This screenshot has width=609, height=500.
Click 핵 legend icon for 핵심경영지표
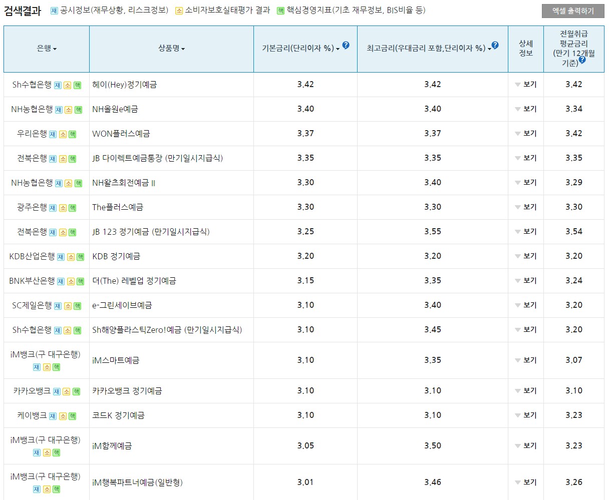point(280,11)
